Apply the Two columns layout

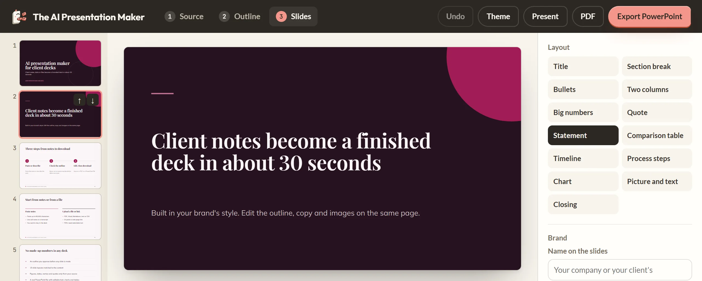(657, 89)
